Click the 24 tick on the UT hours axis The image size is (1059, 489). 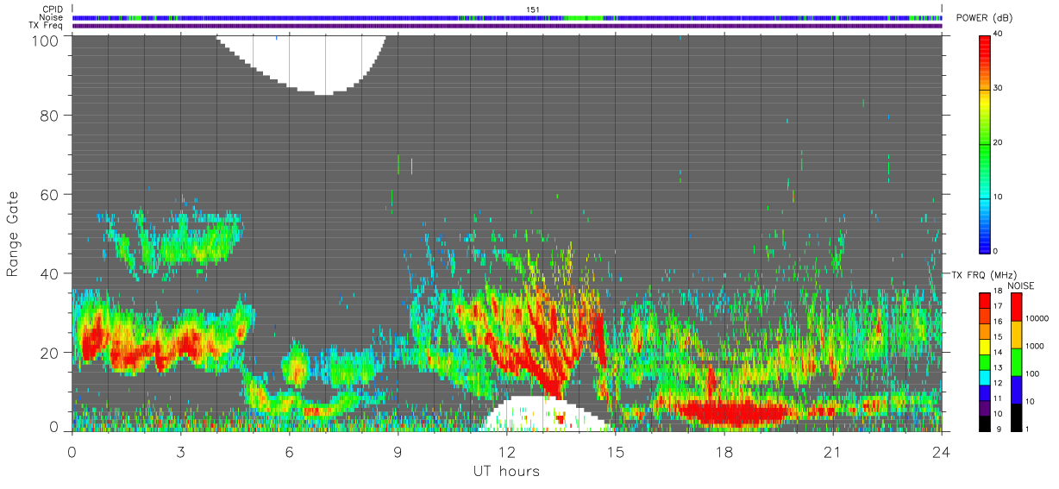[x=941, y=452]
